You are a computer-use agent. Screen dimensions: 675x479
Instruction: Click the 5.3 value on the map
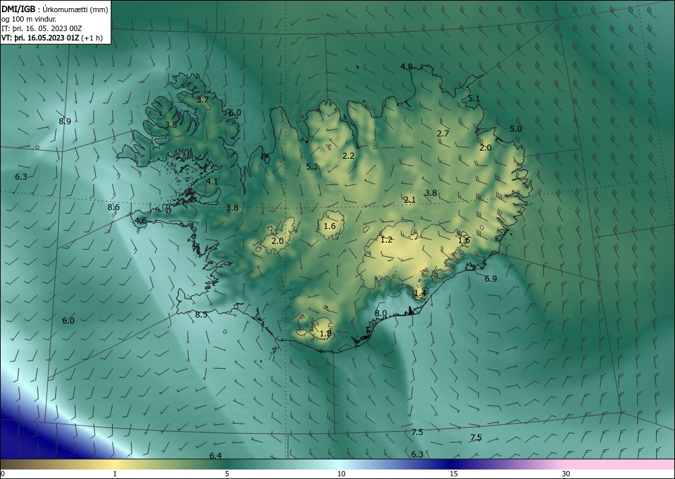pyautogui.click(x=312, y=167)
